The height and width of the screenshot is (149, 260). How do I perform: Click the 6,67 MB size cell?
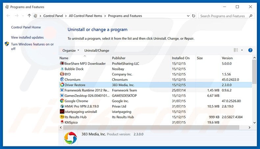point(213,96)
